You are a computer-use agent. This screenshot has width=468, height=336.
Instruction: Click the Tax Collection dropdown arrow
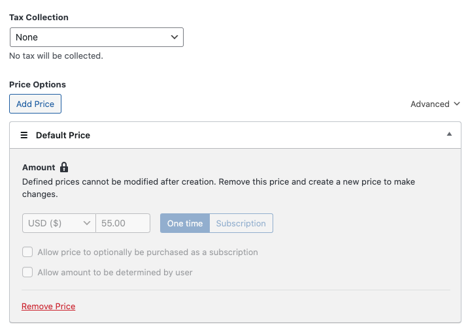175,37
